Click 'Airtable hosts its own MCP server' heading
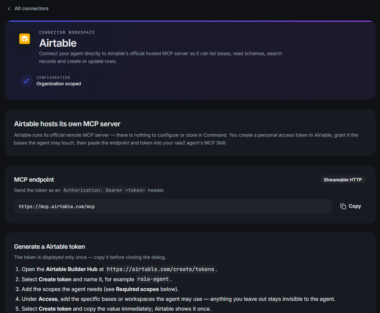380x313 pixels. click(67, 124)
